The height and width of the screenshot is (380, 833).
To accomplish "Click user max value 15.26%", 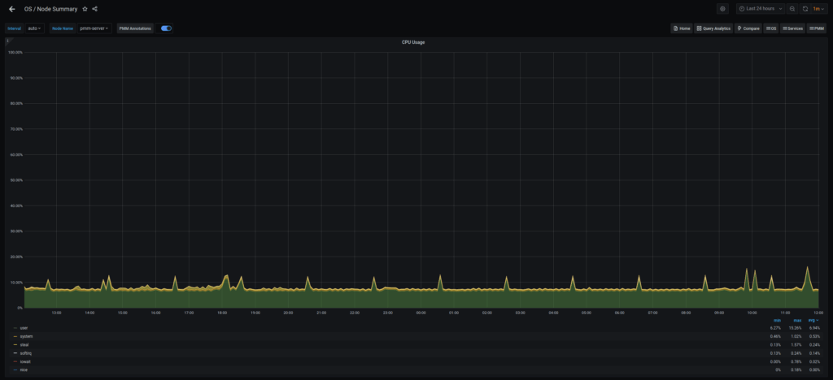I will tap(797, 328).
